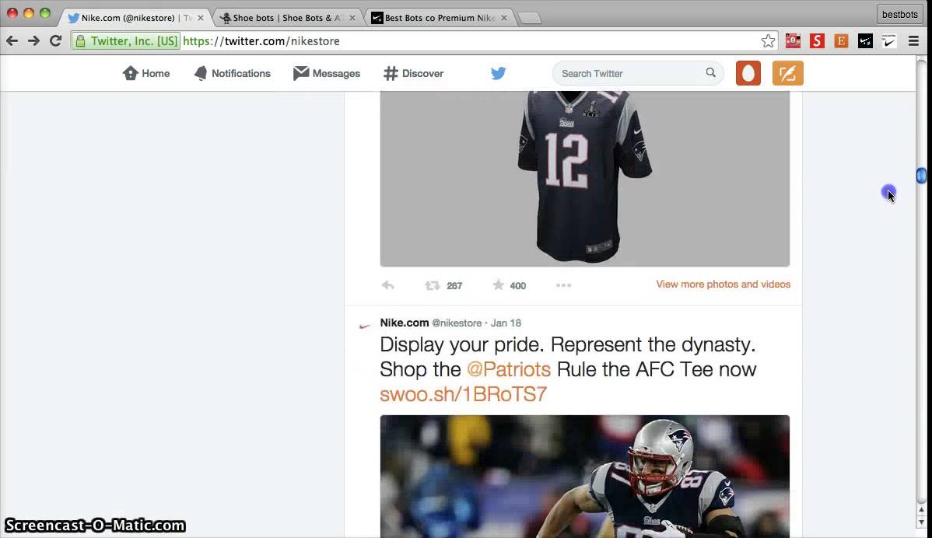Close the Shoe bots tab
This screenshot has height=538, width=932.
pyautogui.click(x=352, y=18)
